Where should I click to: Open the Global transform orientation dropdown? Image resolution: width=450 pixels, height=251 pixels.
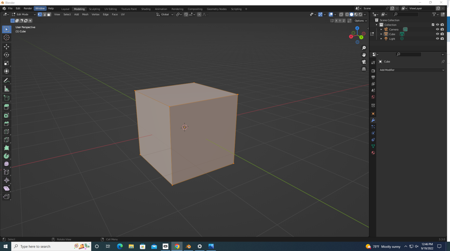(x=165, y=14)
